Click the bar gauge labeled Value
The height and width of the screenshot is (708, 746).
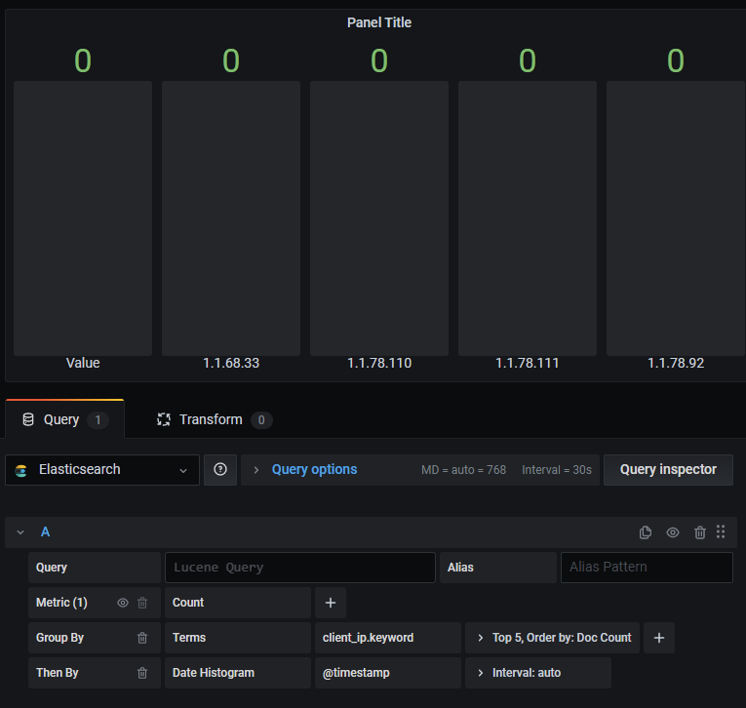[83, 218]
